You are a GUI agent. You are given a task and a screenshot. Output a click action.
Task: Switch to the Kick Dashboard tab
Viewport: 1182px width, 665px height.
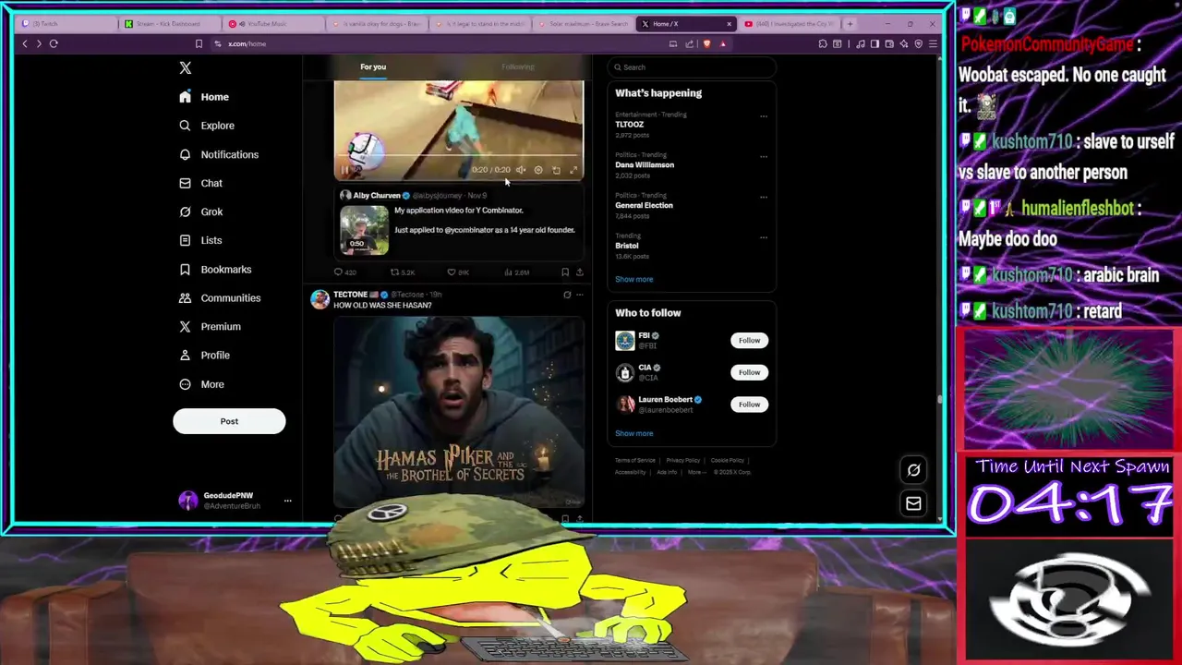click(x=169, y=24)
